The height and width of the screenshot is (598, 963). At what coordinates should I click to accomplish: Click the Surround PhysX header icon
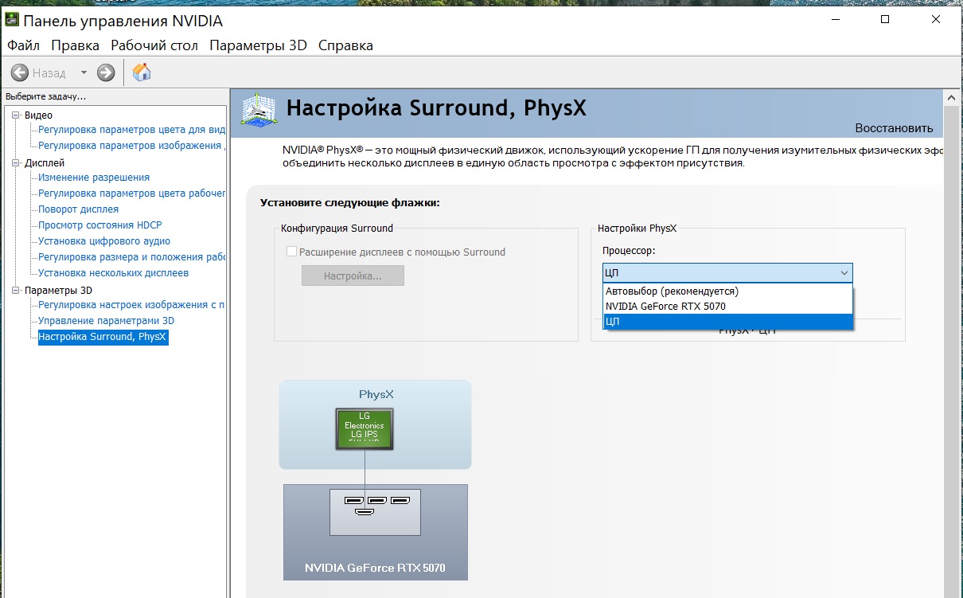tap(259, 111)
